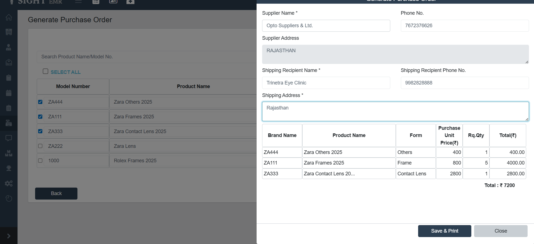The image size is (534, 244).
Task: Click the hospital building sidebar icon
Action: [x=9, y=32]
